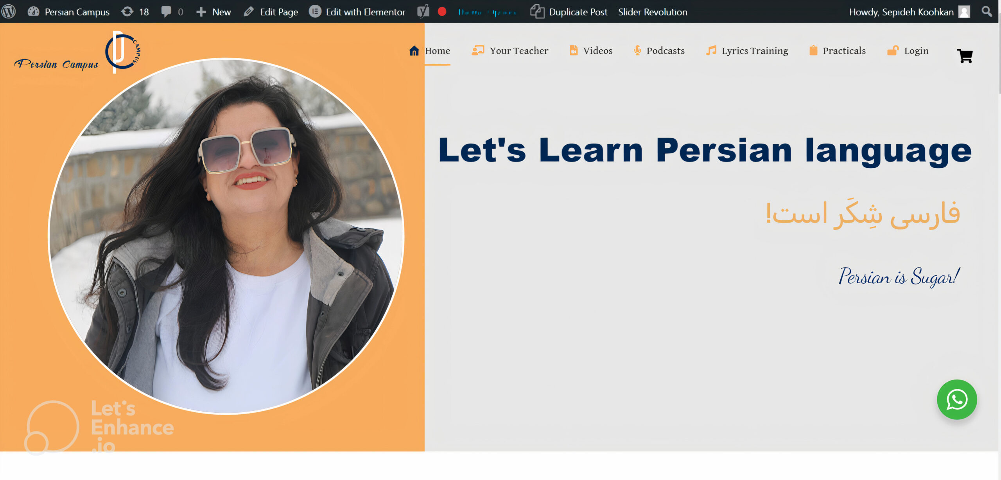Click the teacher's circular profile photo

(x=226, y=236)
